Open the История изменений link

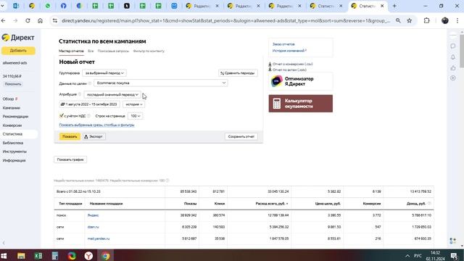(289, 51)
